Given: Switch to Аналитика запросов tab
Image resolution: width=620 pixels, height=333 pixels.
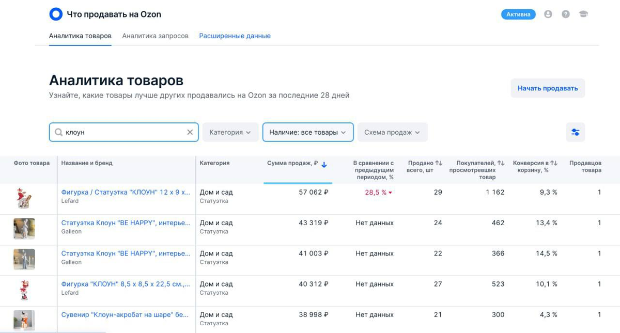Looking at the screenshot, I should [x=155, y=36].
